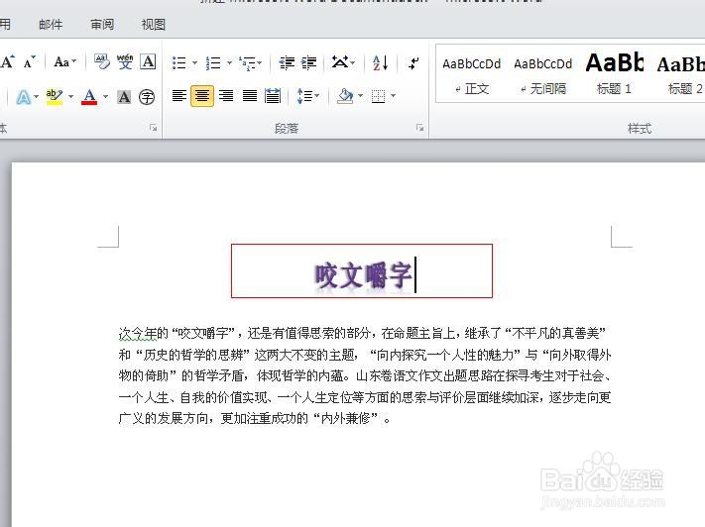705x527 pixels.
Task: Click the Text Effects glowing A icon
Action: coord(24,97)
